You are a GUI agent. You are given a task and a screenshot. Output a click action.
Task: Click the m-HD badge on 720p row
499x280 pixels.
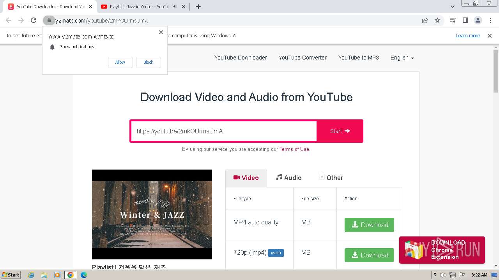(x=276, y=253)
